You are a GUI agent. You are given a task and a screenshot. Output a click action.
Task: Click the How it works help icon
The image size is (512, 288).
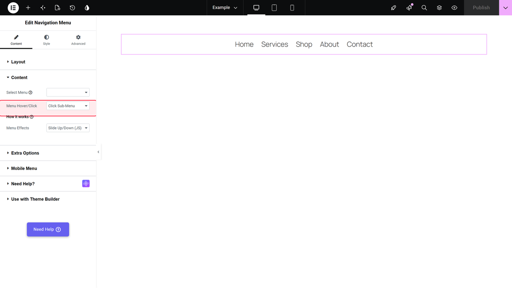pos(32,117)
